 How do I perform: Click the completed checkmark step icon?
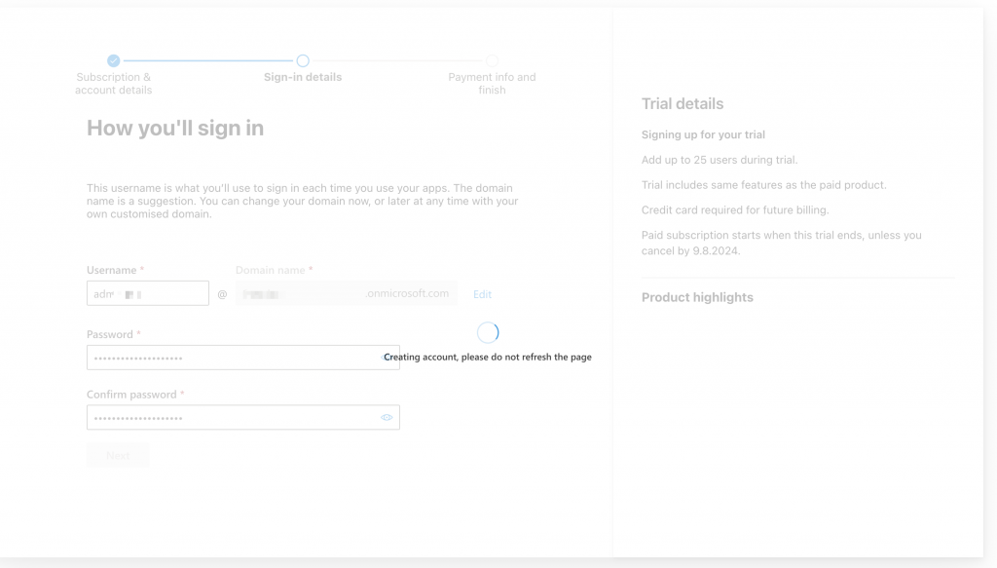click(114, 60)
